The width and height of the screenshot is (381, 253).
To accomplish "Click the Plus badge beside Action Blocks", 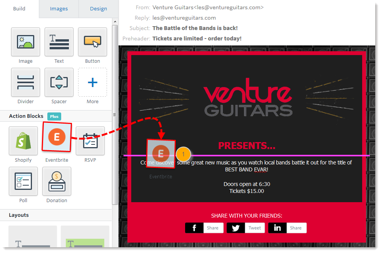I will (x=54, y=116).
